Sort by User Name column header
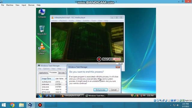 59,79
